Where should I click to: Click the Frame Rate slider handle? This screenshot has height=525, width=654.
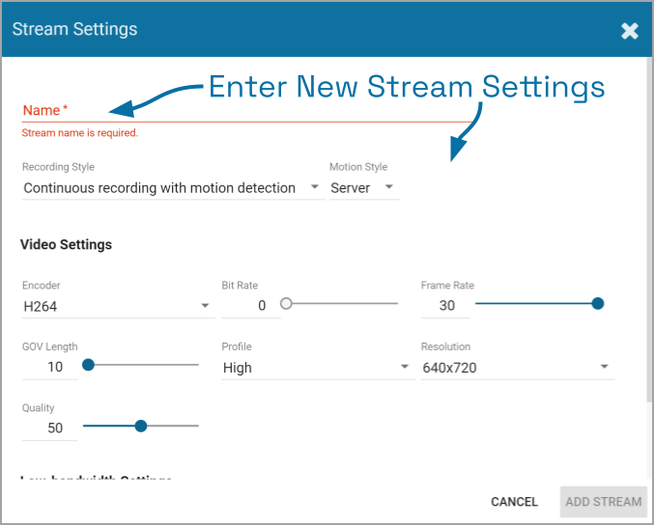click(598, 303)
